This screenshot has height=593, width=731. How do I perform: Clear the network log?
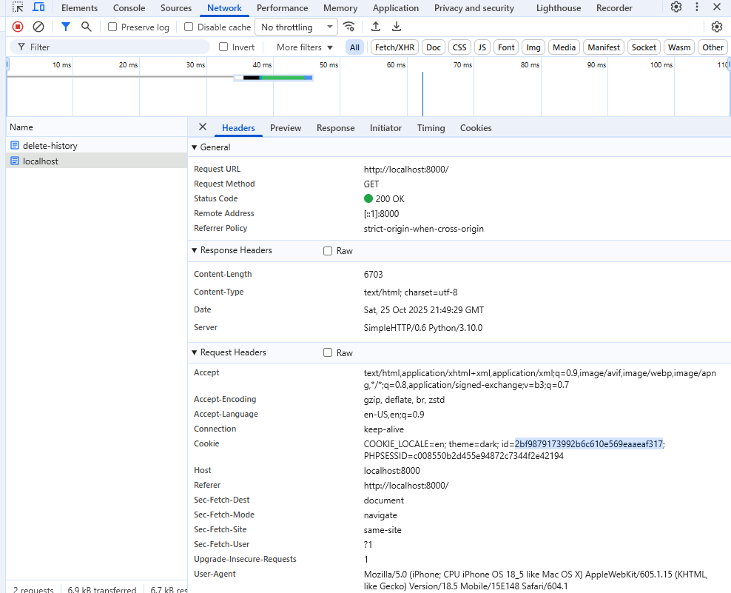coord(38,27)
